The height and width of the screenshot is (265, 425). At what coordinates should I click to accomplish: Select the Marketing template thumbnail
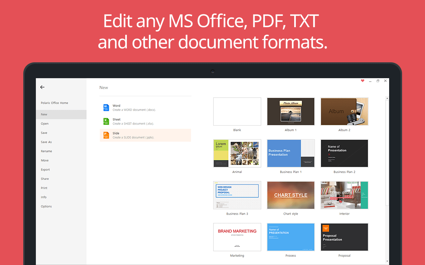pyautogui.click(x=237, y=237)
